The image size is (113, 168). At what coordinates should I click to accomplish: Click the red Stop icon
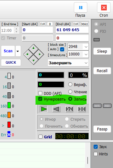point(104,8)
